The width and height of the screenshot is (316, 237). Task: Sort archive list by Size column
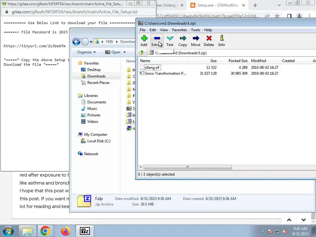[x=203, y=61]
